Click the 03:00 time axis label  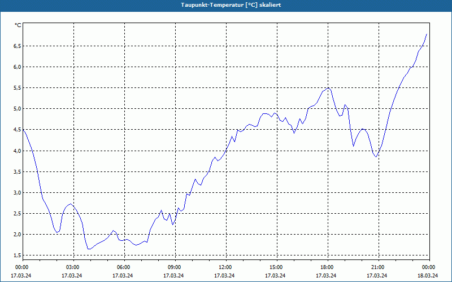pos(73,267)
